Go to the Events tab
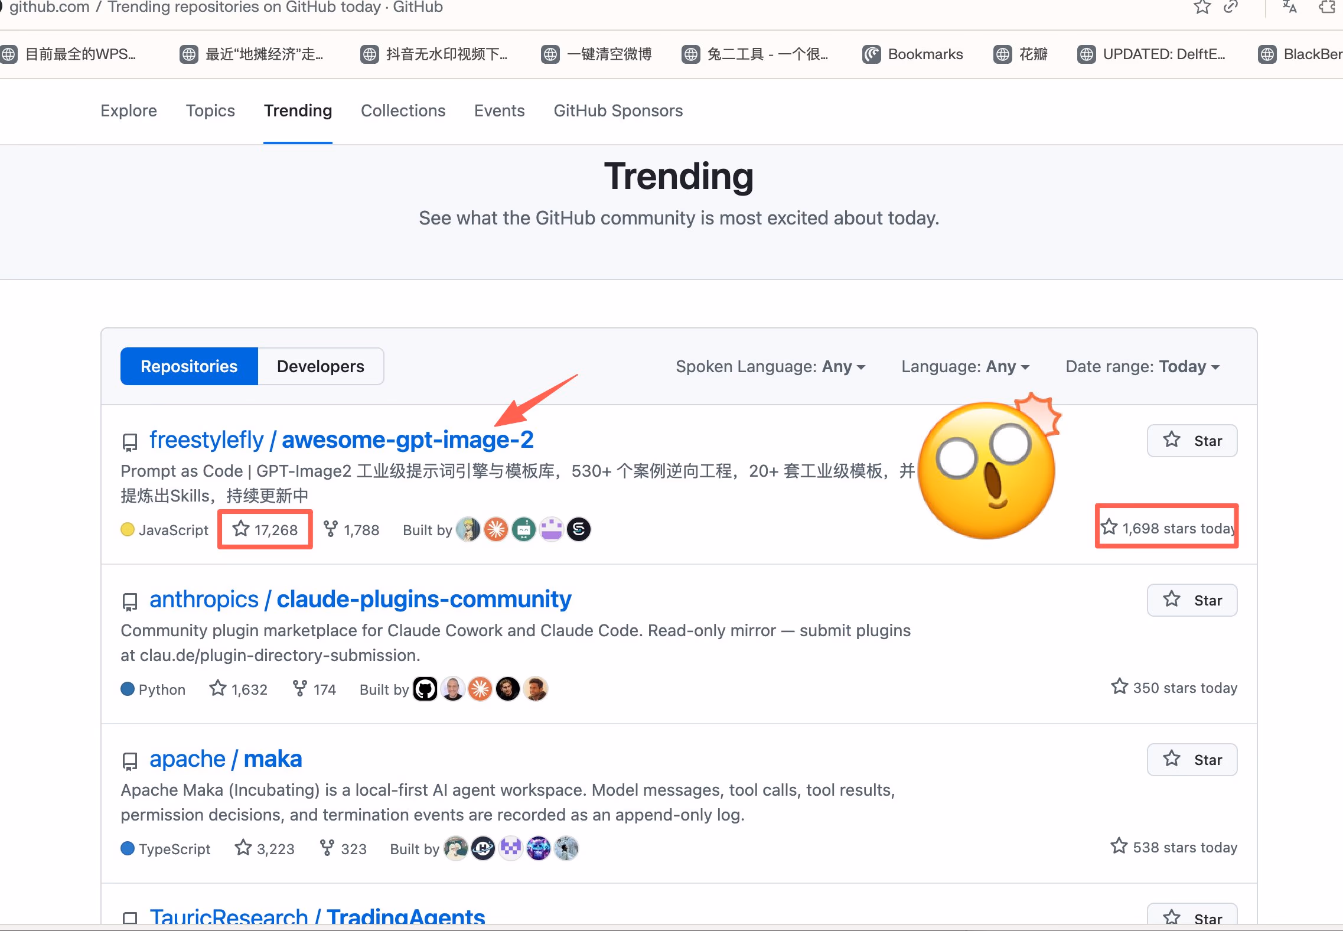 click(499, 110)
